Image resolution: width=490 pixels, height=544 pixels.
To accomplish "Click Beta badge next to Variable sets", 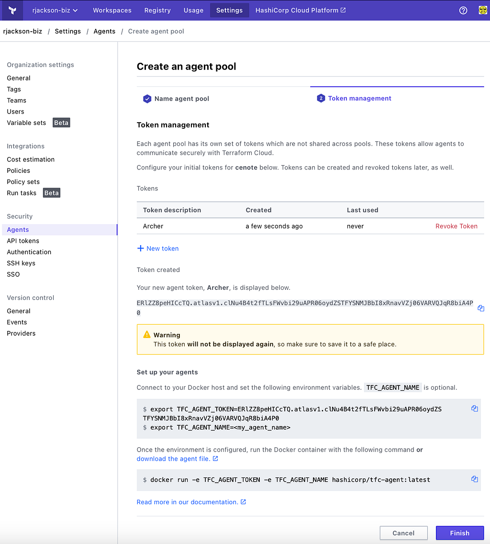I will pos(61,123).
